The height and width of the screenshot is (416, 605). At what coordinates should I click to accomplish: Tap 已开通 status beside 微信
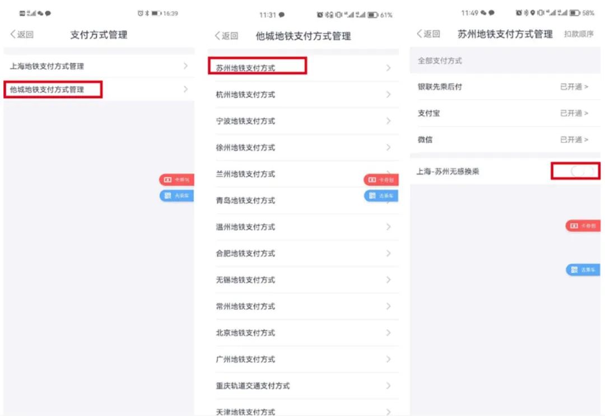(574, 139)
